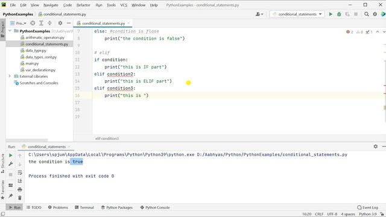
Task: Close conditional_statements tab in Run panel
Action: (69, 146)
